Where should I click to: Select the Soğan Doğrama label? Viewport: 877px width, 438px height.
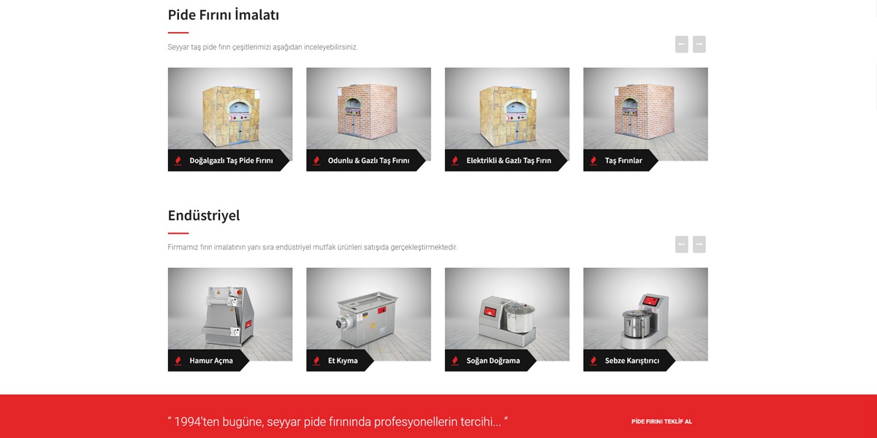coord(493,361)
